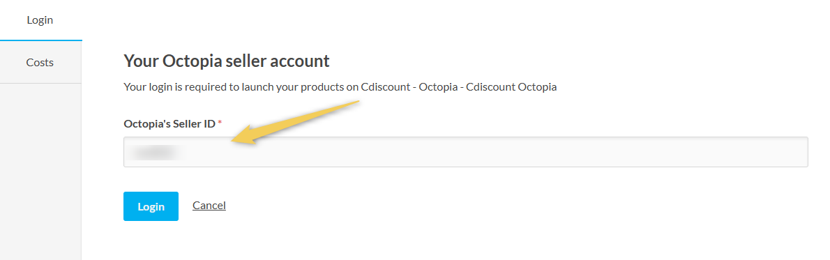The width and height of the screenshot is (830, 260).
Task: Select the blurred Seller ID value
Action: pyautogui.click(x=153, y=153)
